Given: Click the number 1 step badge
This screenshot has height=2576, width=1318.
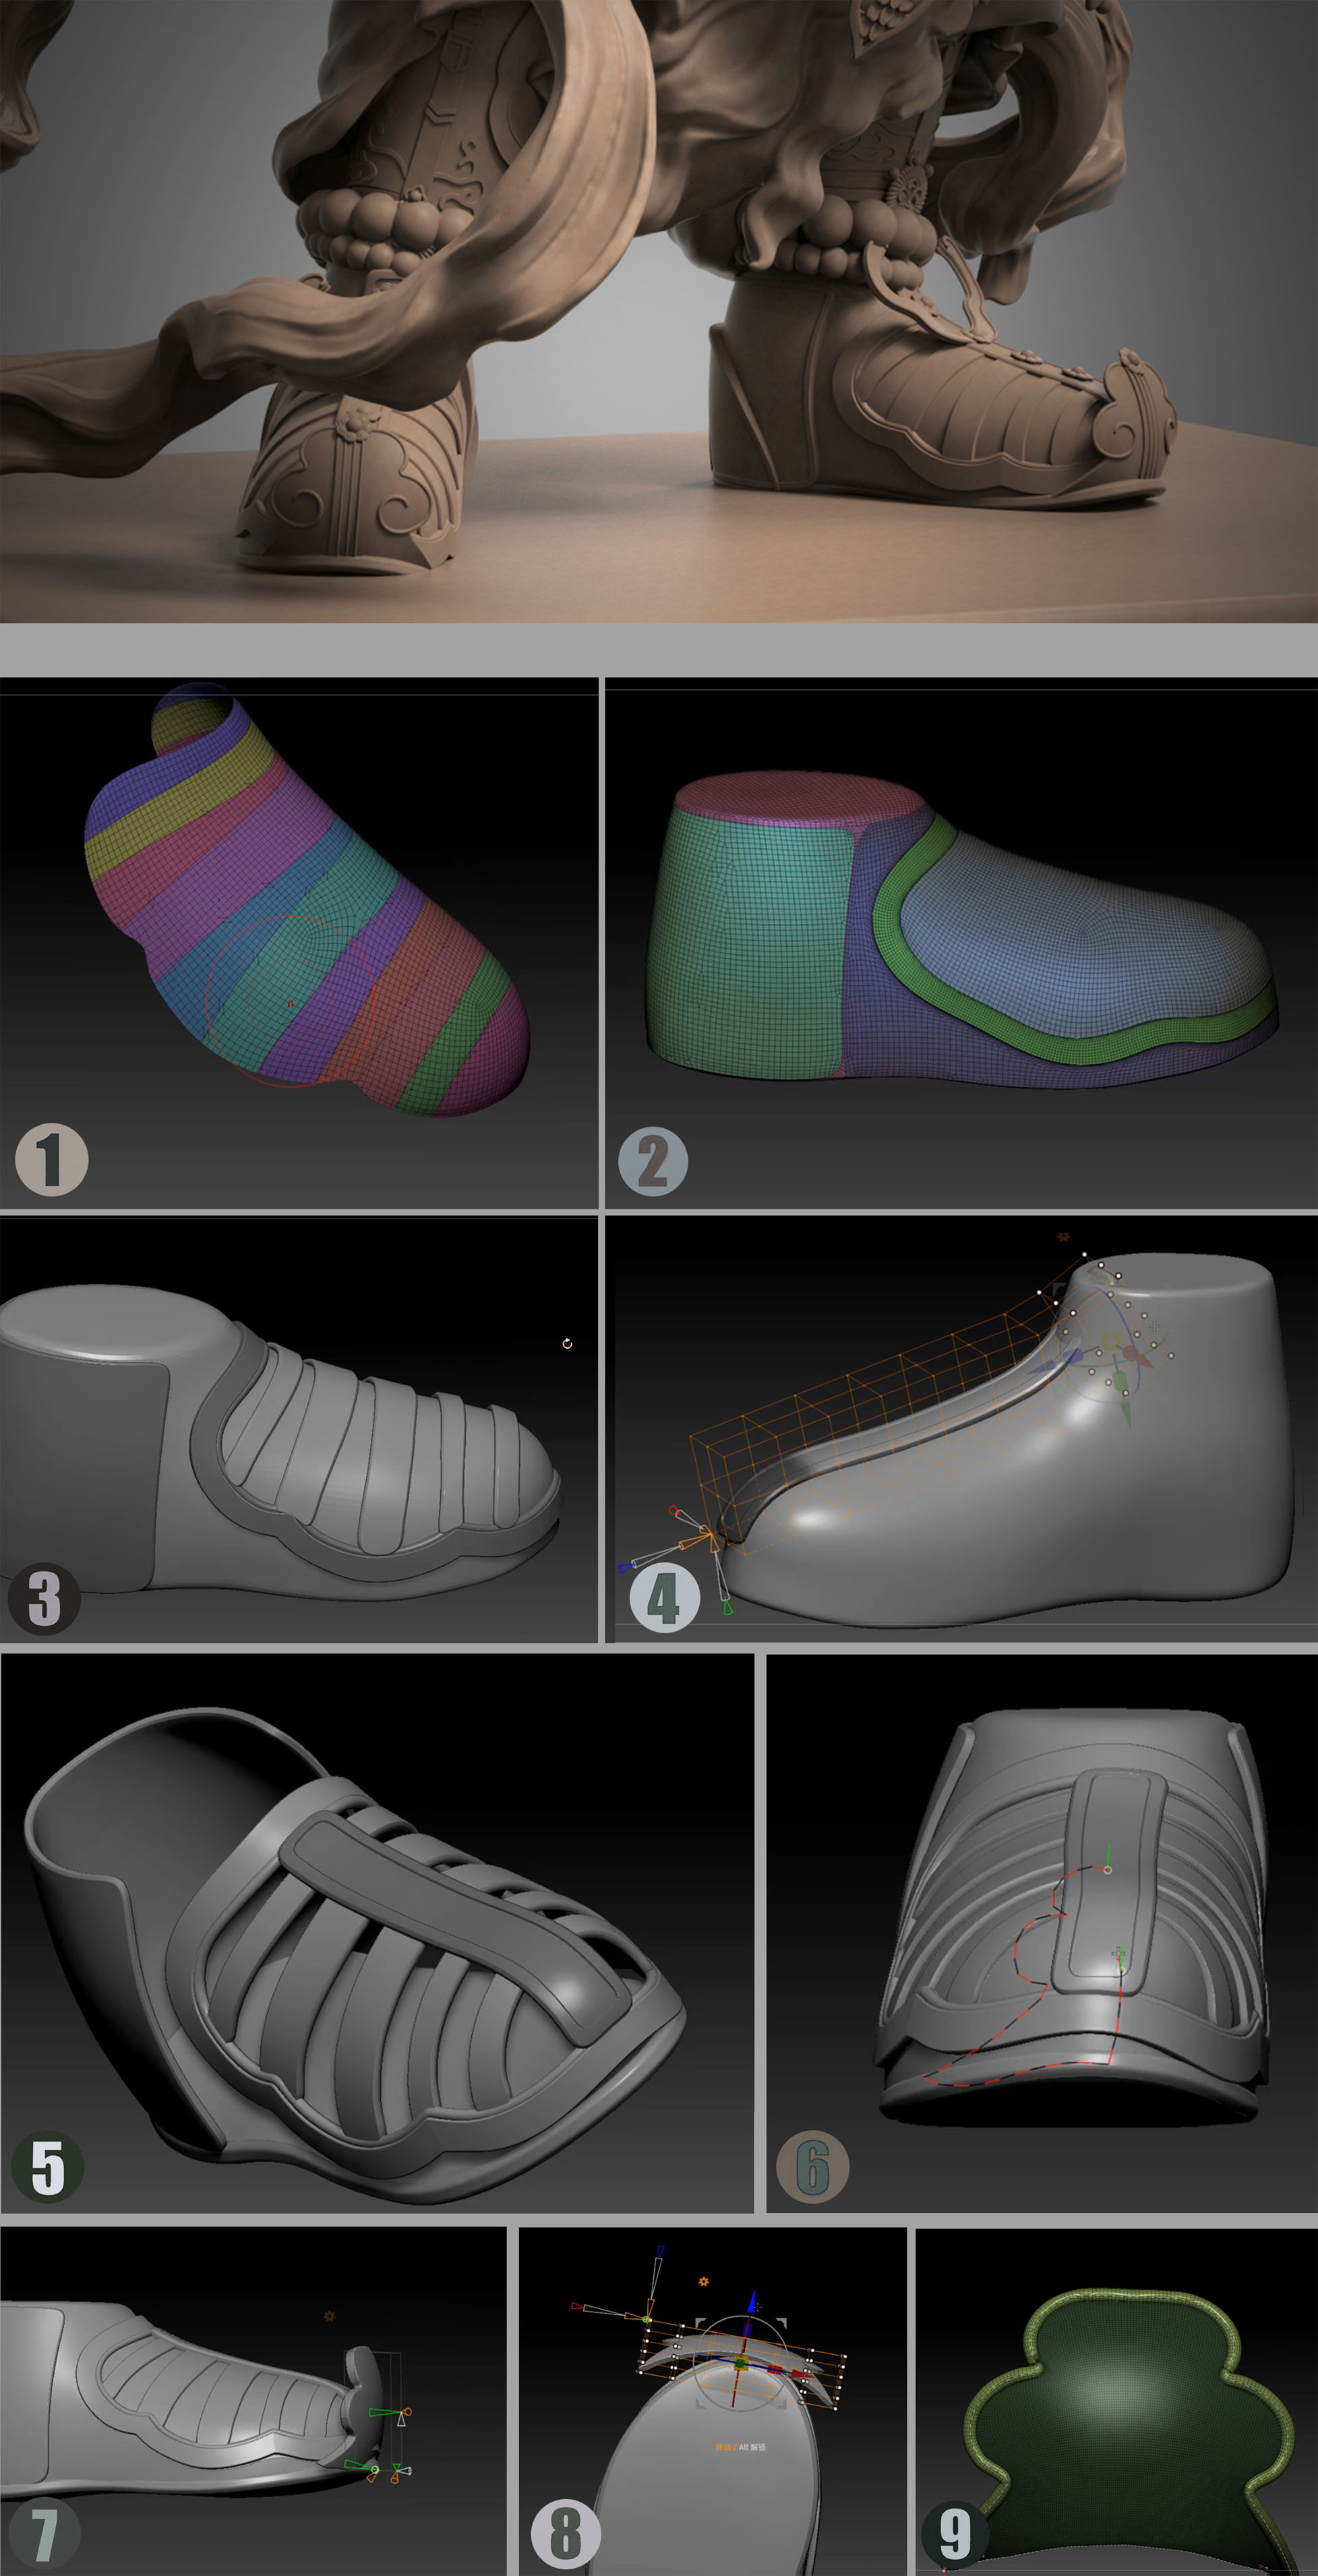Looking at the screenshot, I should pos(52,1159).
